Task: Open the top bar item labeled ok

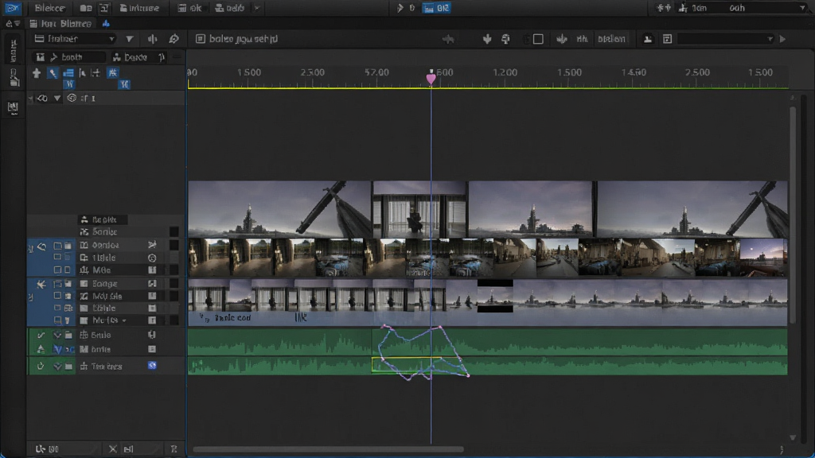Action: tap(189, 8)
